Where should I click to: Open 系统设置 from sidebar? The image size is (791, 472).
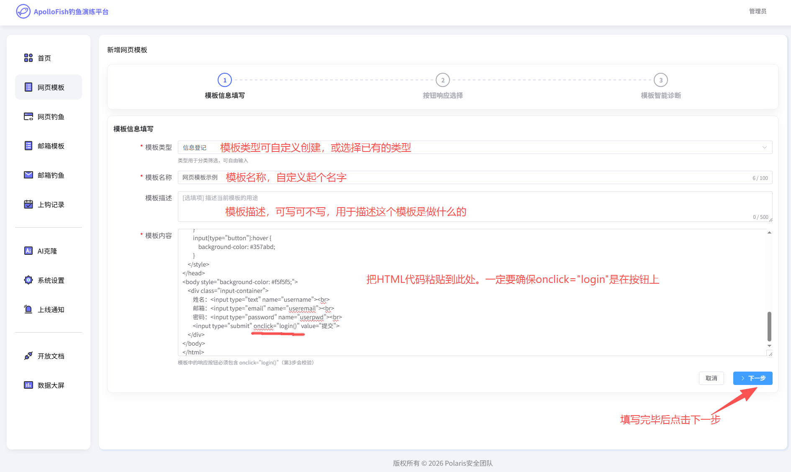click(x=49, y=280)
